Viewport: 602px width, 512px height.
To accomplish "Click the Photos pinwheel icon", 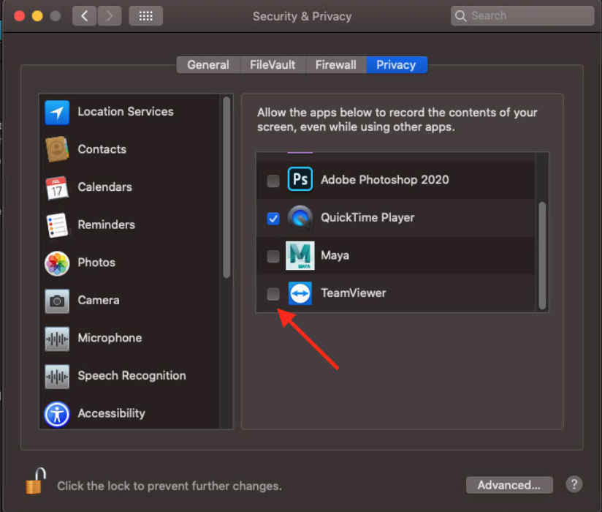I will pos(57,263).
